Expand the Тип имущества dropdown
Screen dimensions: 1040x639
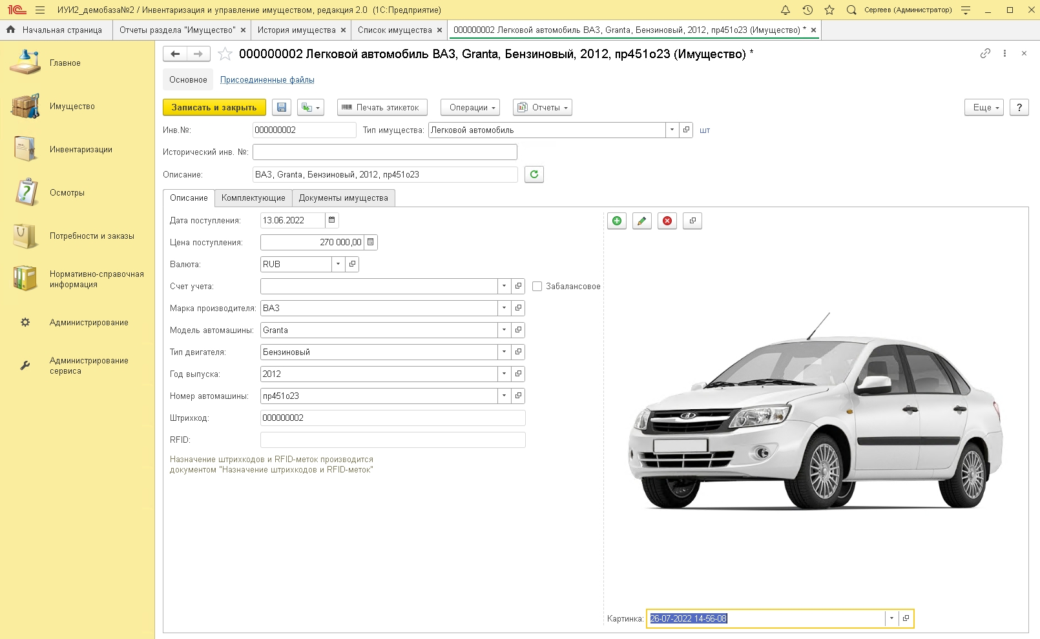point(672,130)
